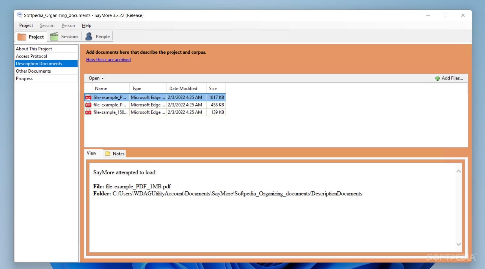Click the 1017 KB size cell
The width and height of the screenshot is (485, 269).
(216, 97)
